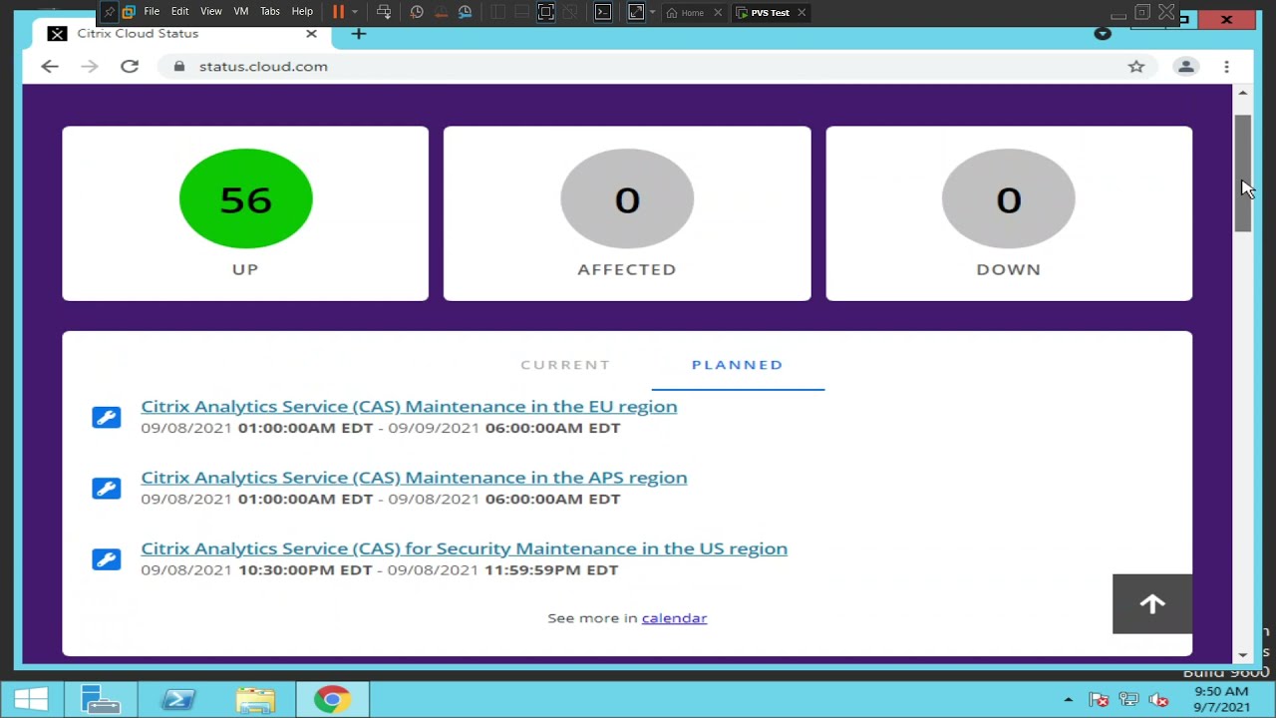Click the VMware library icon beside pin
The height and width of the screenshot is (718, 1276).
click(129, 12)
